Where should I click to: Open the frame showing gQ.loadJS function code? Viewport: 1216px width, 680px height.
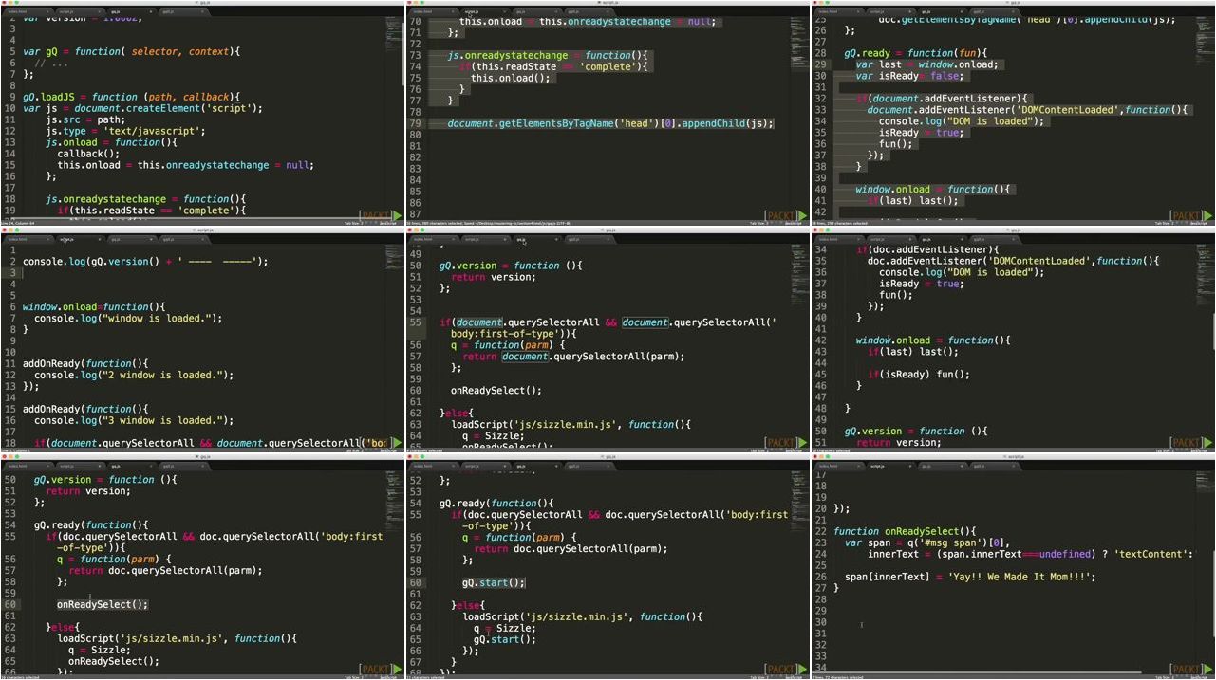pyautogui.click(x=202, y=113)
